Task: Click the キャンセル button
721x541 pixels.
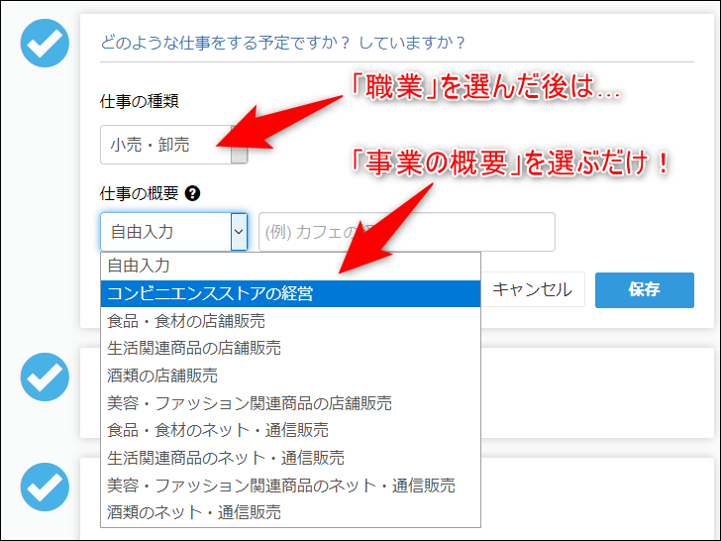Action: pyautogui.click(x=533, y=289)
